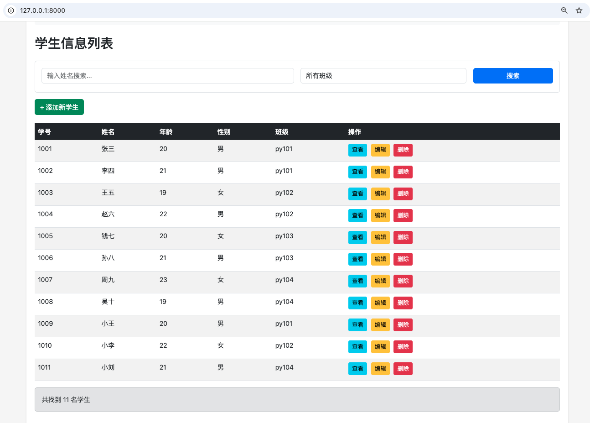Open the zoom magnifier icon in address bar
590x423 pixels.
(564, 10)
